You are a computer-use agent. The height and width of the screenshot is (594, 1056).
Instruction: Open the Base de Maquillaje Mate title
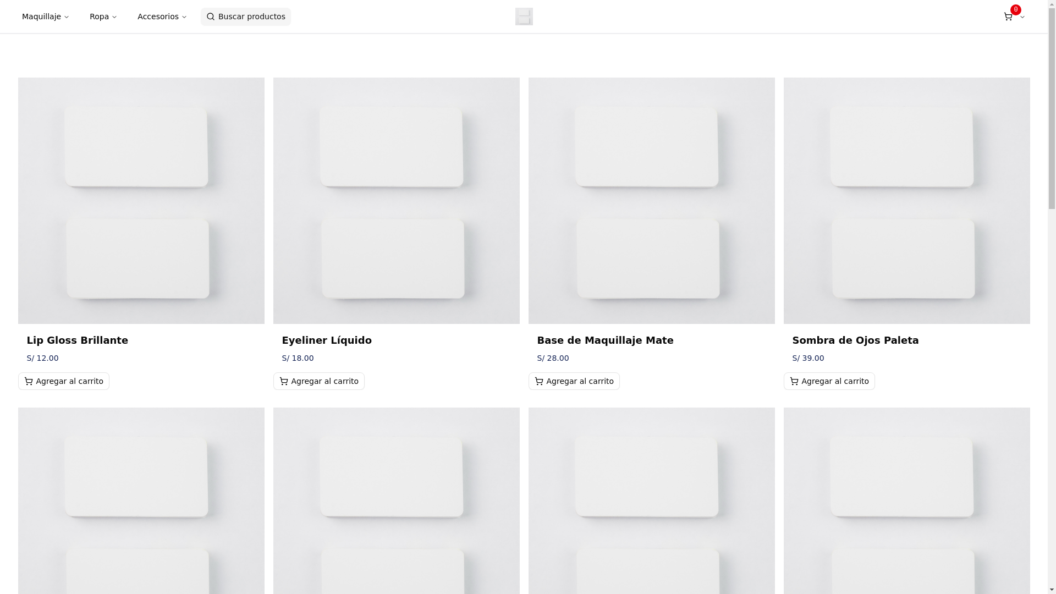[x=605, y=340]
